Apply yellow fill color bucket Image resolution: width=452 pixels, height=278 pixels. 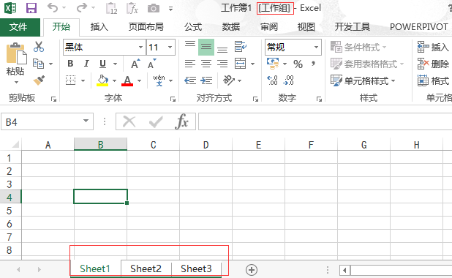point(102,80)
